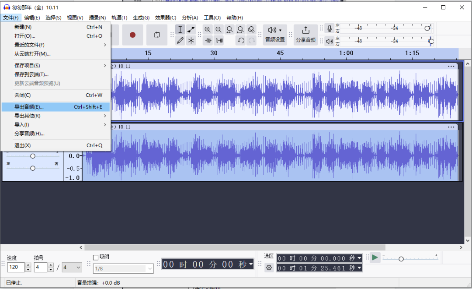This screenshot has height=289, width=472.
Task: Open the 效果器 menu
Action: pyautogui.click(x=165, y=18)
